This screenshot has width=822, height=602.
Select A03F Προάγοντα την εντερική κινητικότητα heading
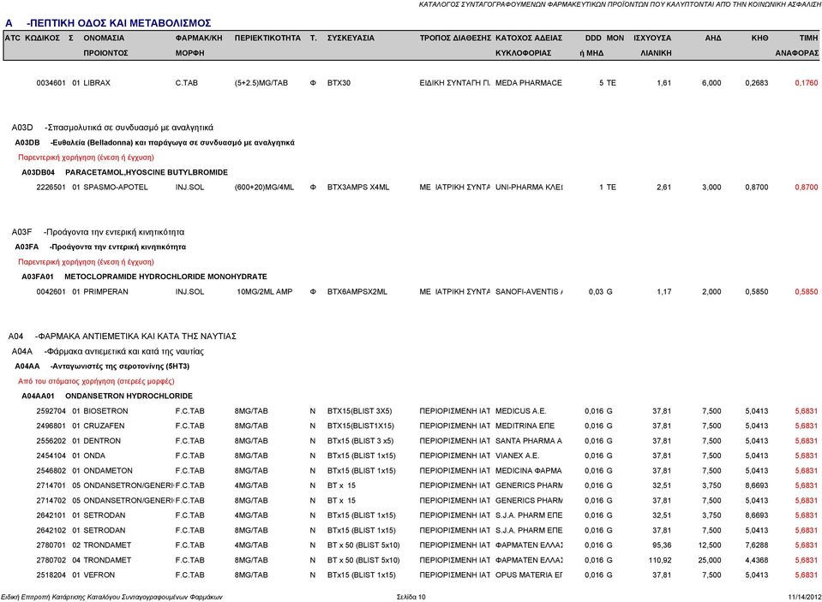pos(98,232)
